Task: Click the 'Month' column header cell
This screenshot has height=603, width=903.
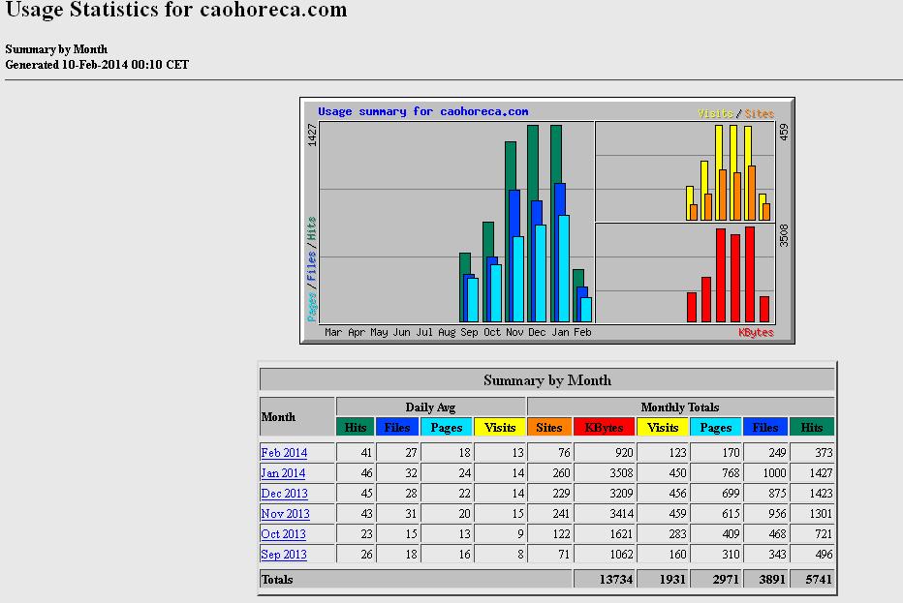Action: pos(297,416)
